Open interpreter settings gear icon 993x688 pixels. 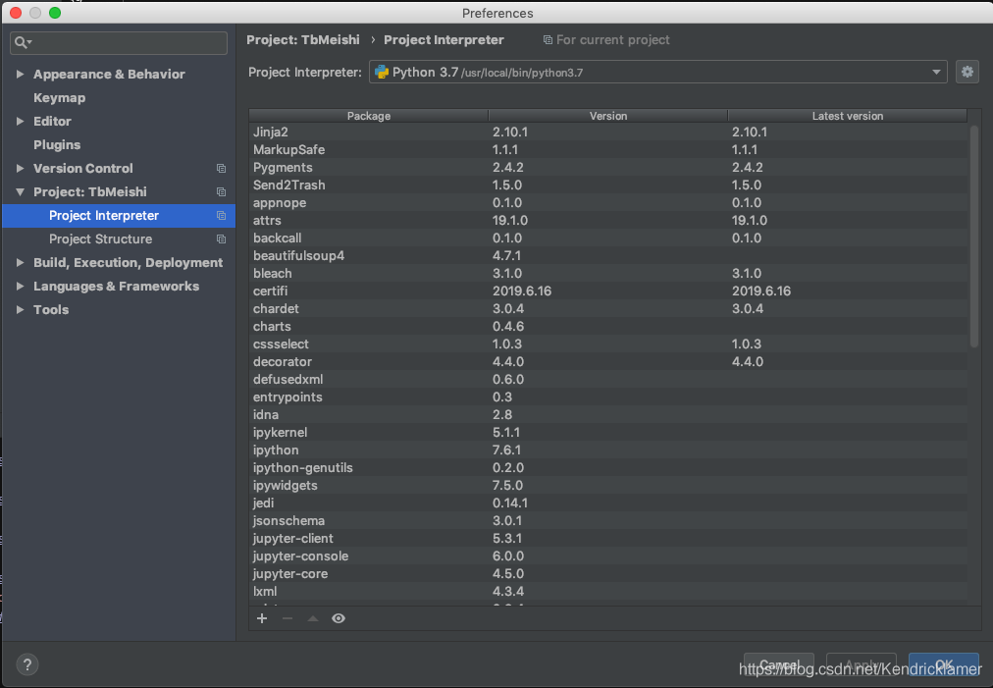tap(967, 73)
